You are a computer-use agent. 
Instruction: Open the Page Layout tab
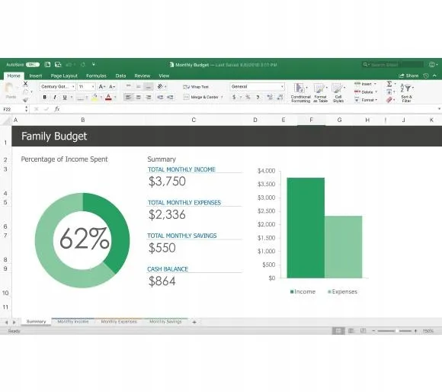64,76
